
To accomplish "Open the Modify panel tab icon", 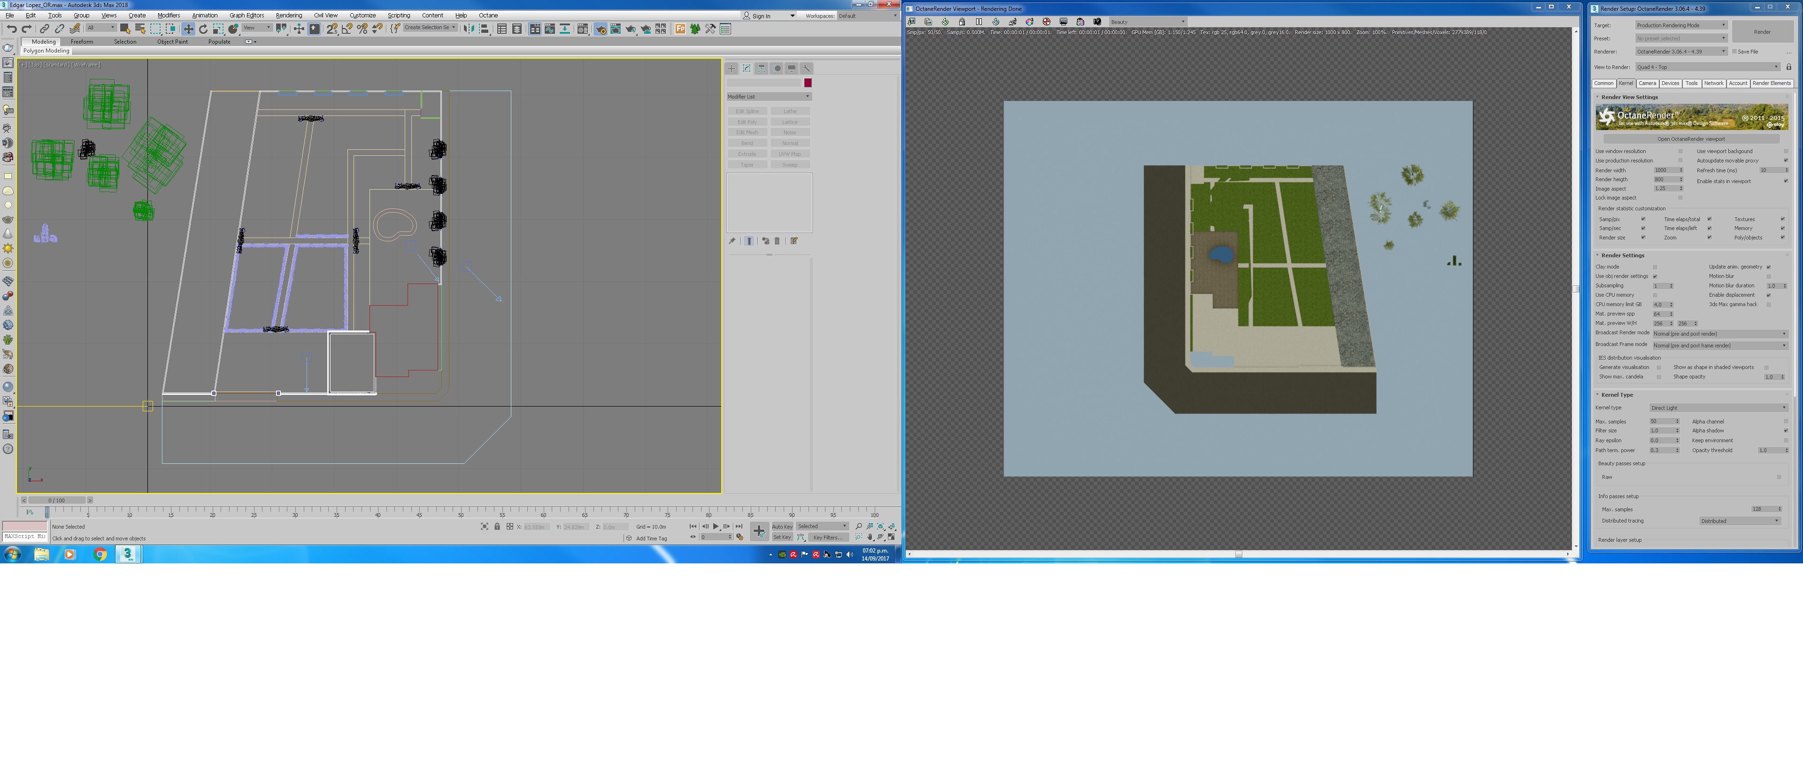I will point(746,69).
